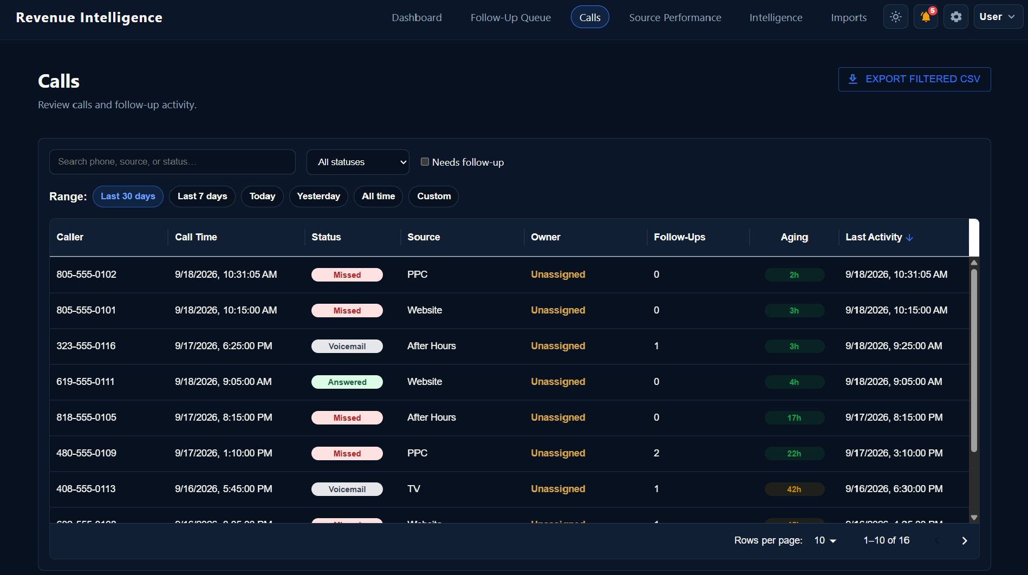Select the Last 7 days range

pyautogui.click(x=202, y=197)
